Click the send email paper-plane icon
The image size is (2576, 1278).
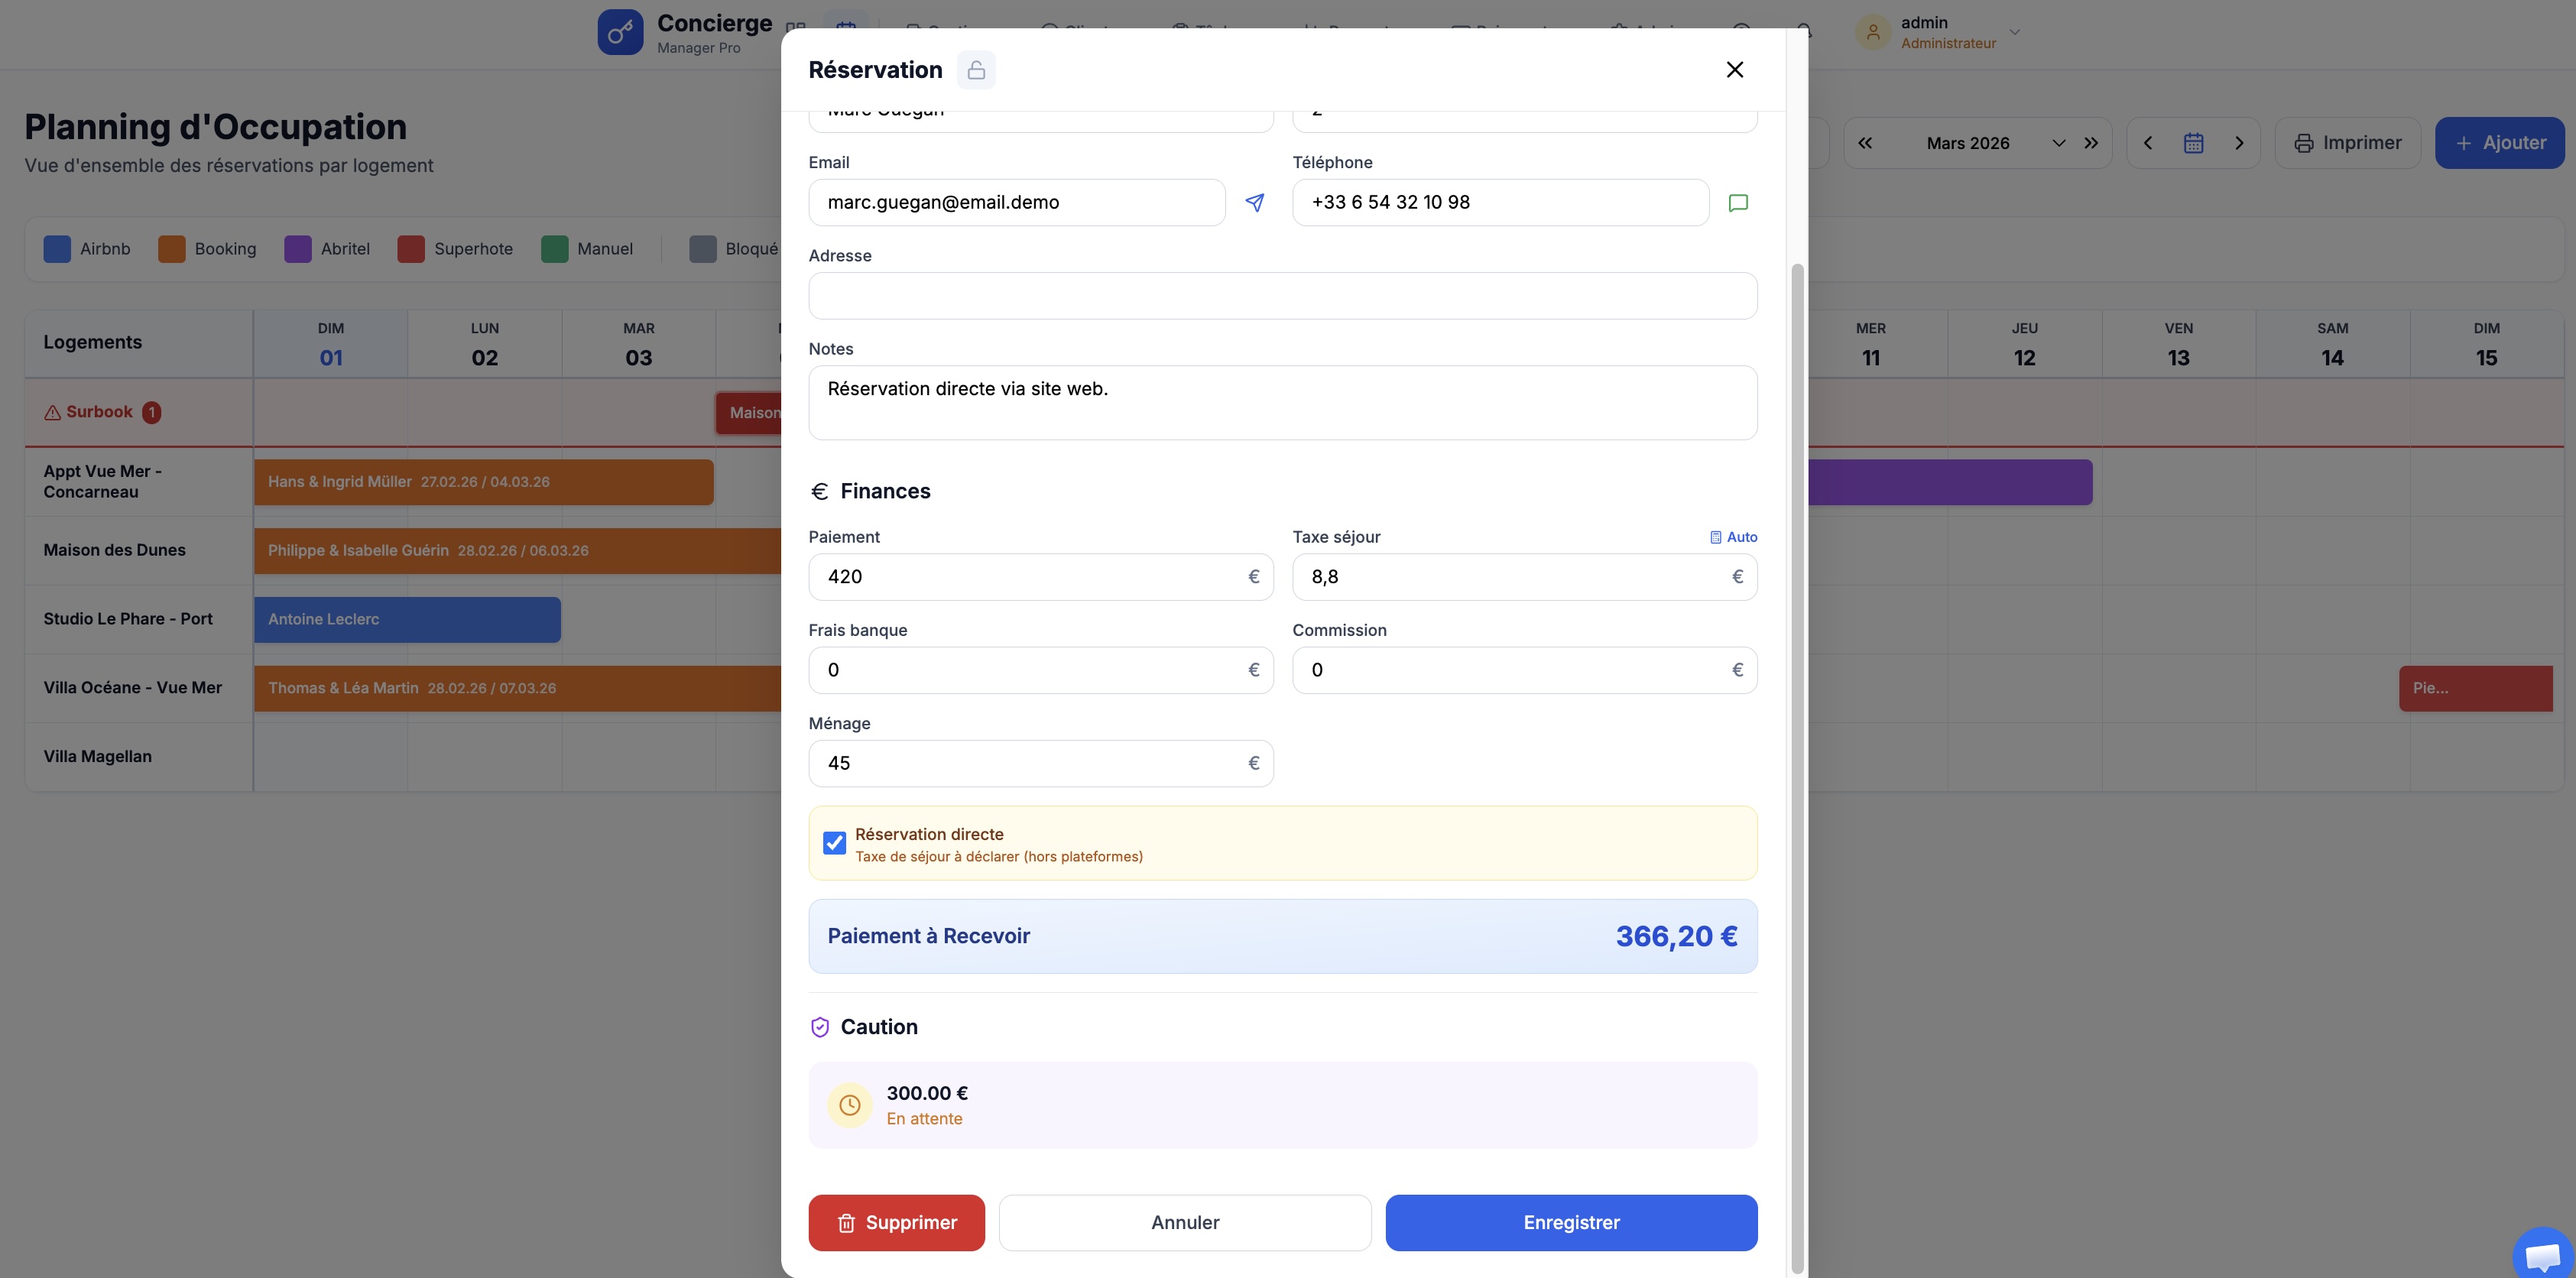click(x=1254, y=203)
